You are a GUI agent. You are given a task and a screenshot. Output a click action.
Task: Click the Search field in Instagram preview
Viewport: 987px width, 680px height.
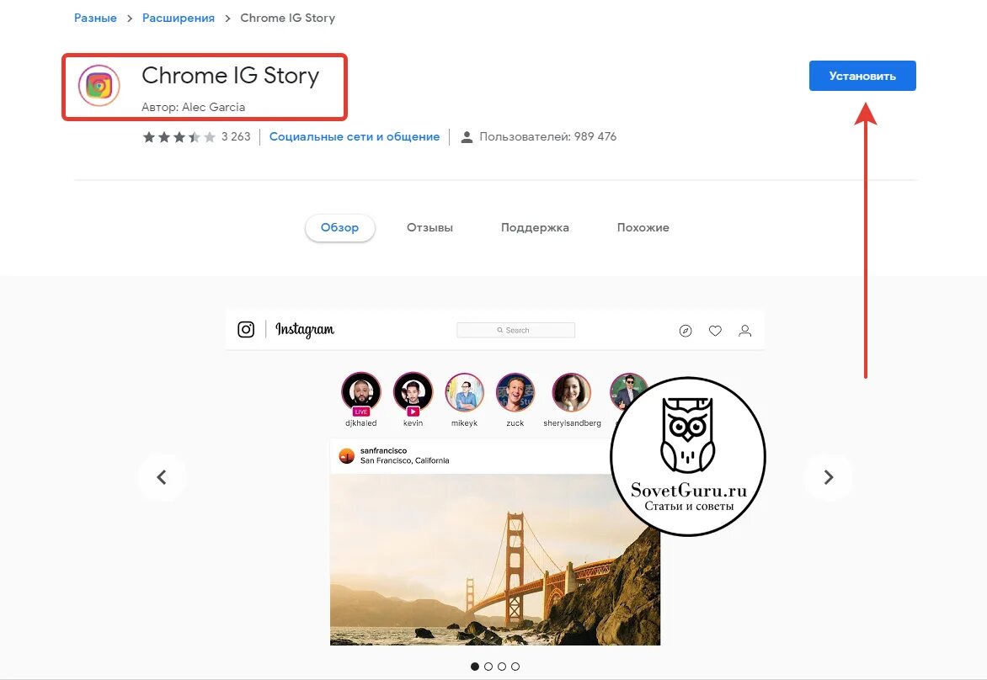coord(515,330)
